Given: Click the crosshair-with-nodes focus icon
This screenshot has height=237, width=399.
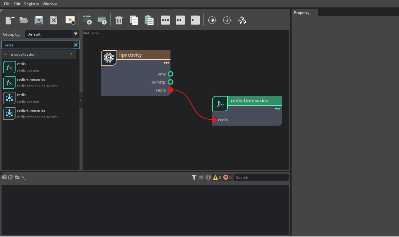Looking at the screenshot, I should pos(227,20).
